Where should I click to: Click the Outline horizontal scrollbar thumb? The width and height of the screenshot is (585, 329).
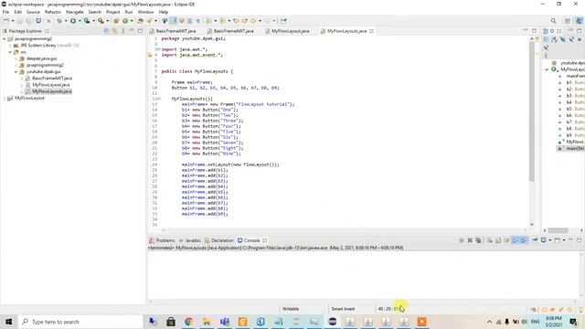coord(558,230)
